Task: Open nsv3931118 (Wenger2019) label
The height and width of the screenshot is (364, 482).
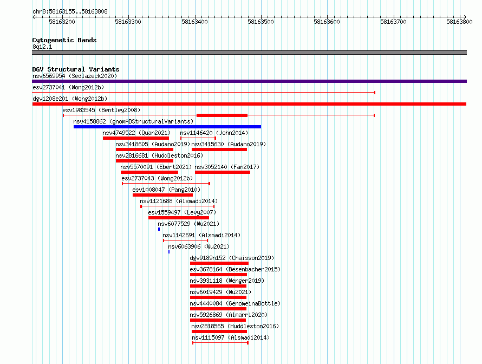Action: click(x=227, y=281)
